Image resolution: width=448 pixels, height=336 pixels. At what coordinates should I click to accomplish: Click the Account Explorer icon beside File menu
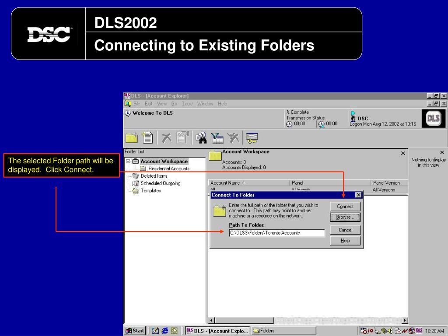point(128,104)
